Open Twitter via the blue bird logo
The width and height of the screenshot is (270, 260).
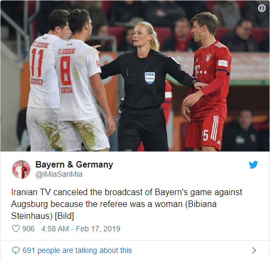pos(253,164)
